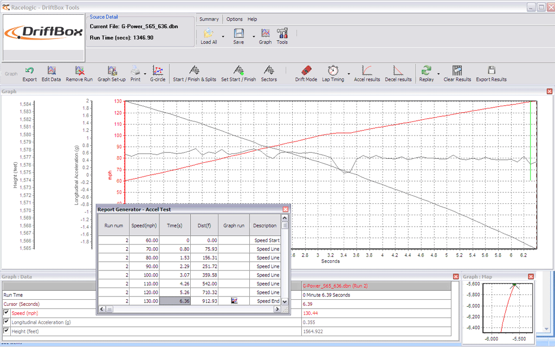
Task: Close the Graph : Map panel
Action: coord(531,277)
